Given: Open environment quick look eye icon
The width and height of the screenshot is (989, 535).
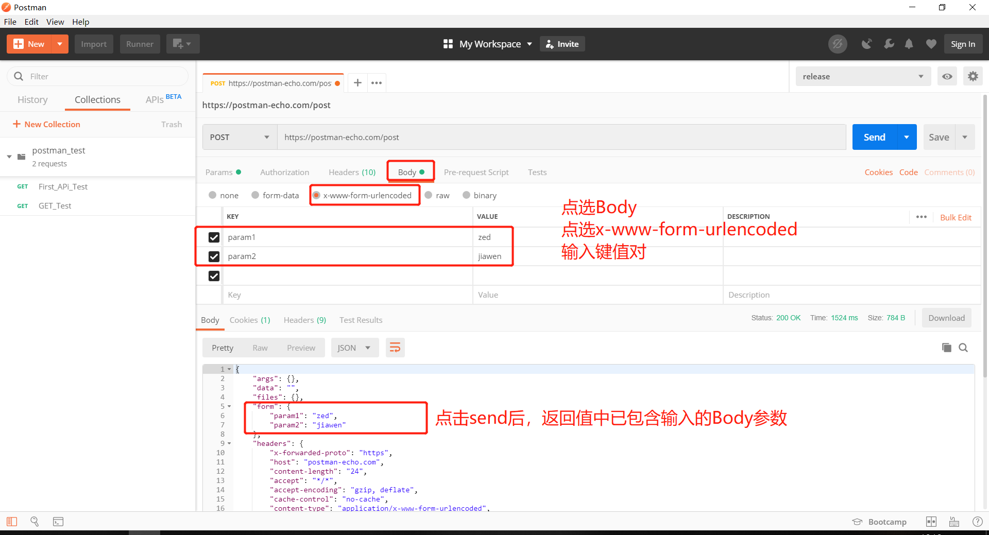Looking at the screenshot, I should [x=947, y=76].
